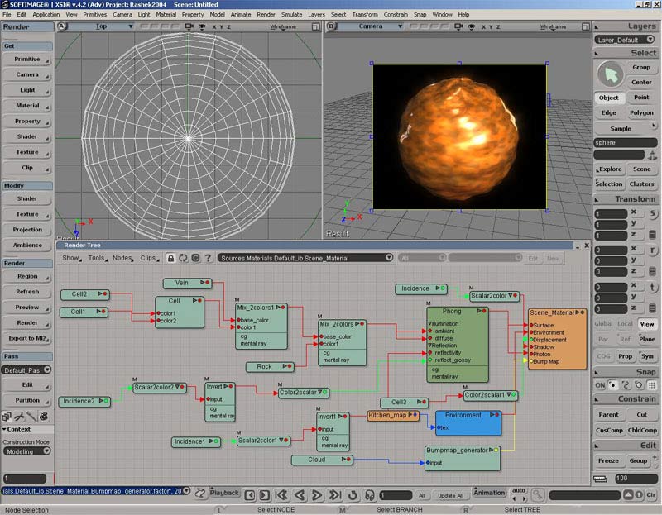The width and height of the screenshot is (662, 515).
Task: Open the File menu
Action: coord(7,14)
